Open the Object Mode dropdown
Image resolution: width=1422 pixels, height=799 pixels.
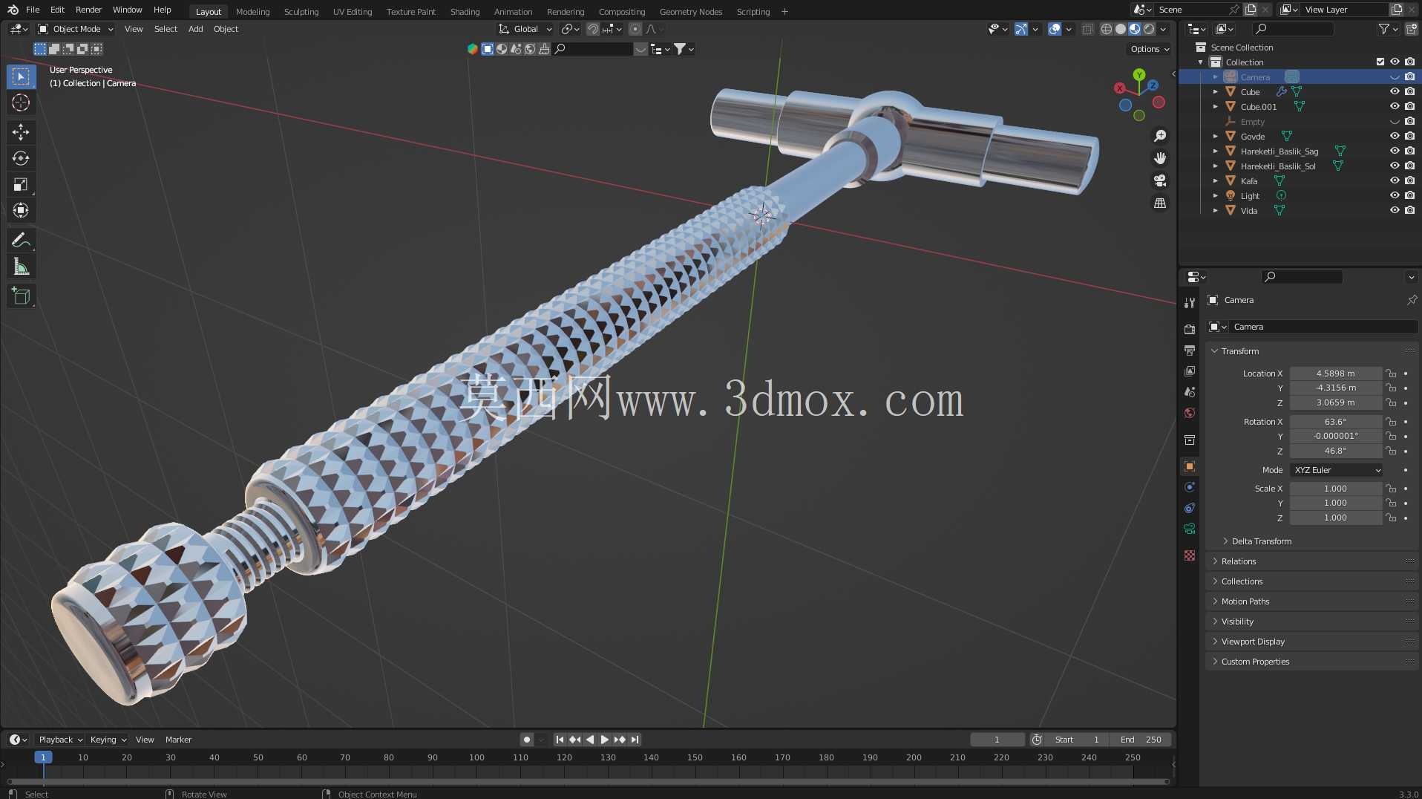[x=76, y=29]
